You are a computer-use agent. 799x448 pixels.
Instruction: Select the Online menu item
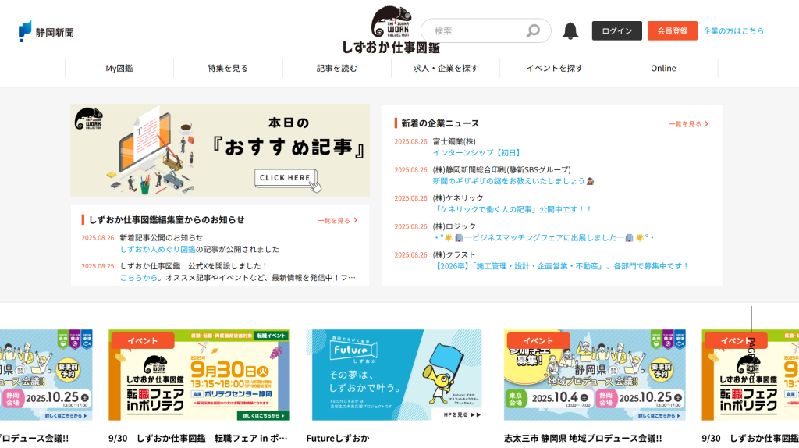coord(663,68)
